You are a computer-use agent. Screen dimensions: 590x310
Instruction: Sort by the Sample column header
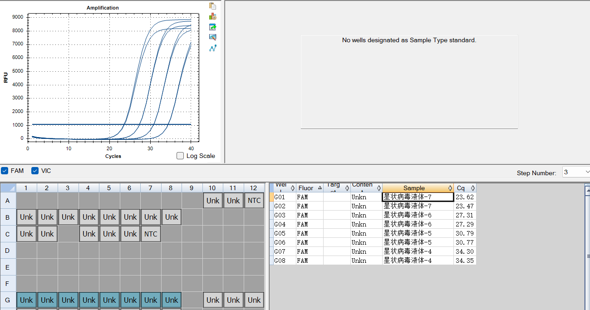coord(418,187)
